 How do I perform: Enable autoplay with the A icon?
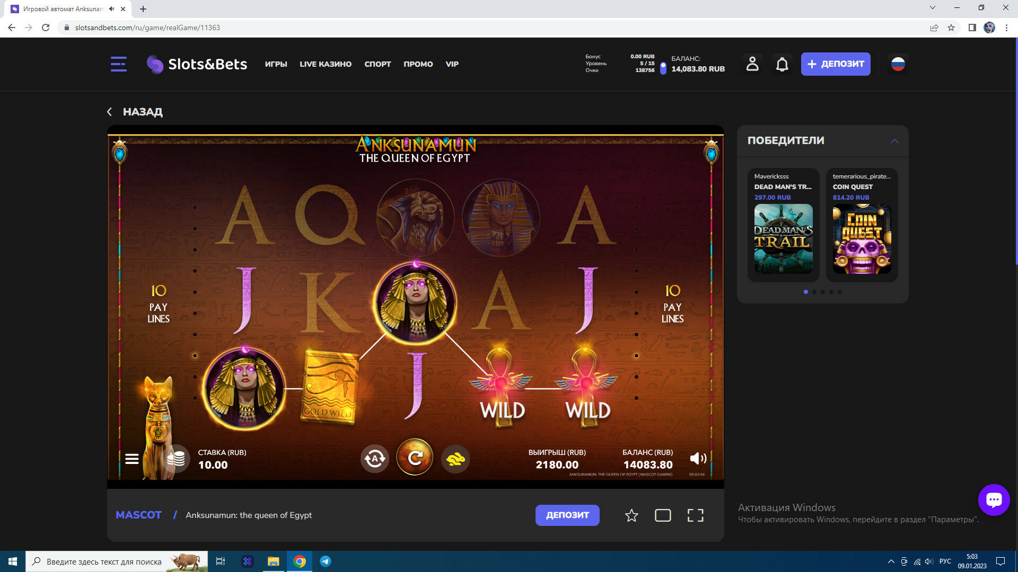[x=375, y=459]
